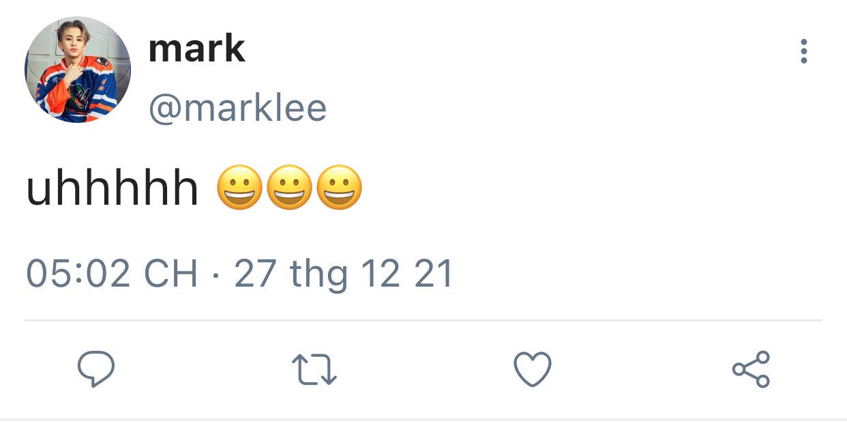The height and width of the screenshot is (432, 847).
Task: Click the divider line above action icons
Action: 423,320
